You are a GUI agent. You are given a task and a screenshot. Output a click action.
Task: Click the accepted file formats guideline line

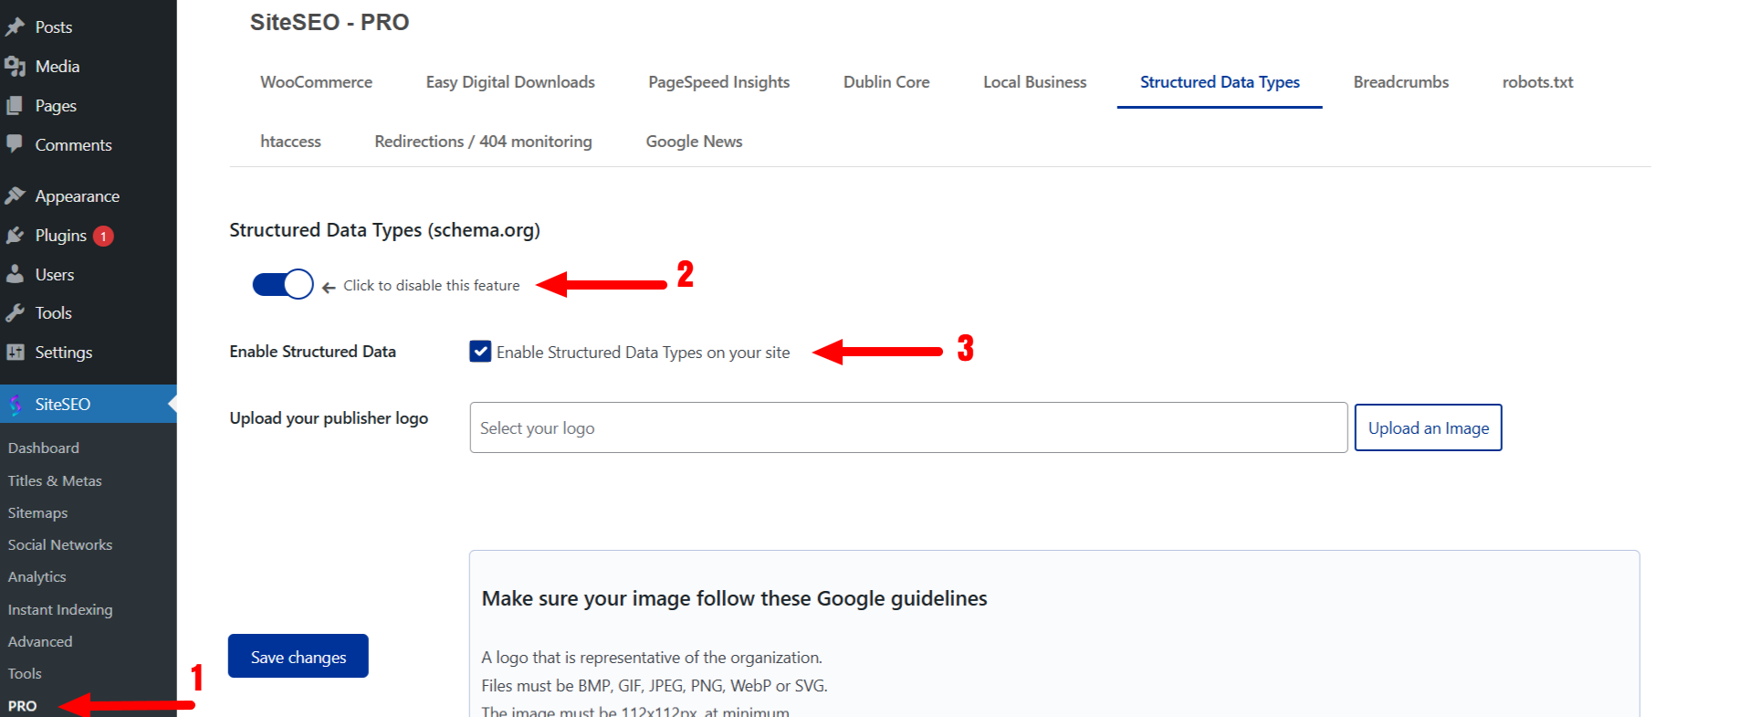(655, 685)
